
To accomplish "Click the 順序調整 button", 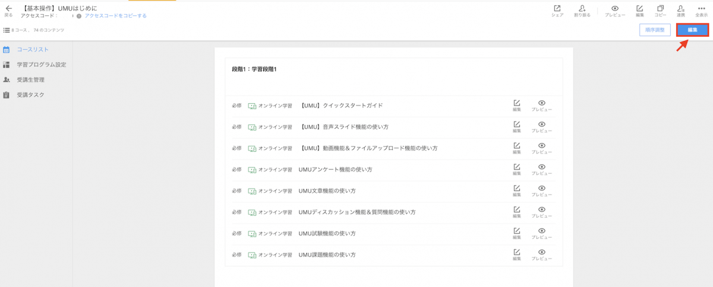I will [x=655, y=30].
